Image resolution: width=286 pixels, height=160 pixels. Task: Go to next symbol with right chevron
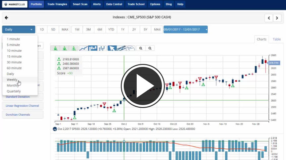277,18
